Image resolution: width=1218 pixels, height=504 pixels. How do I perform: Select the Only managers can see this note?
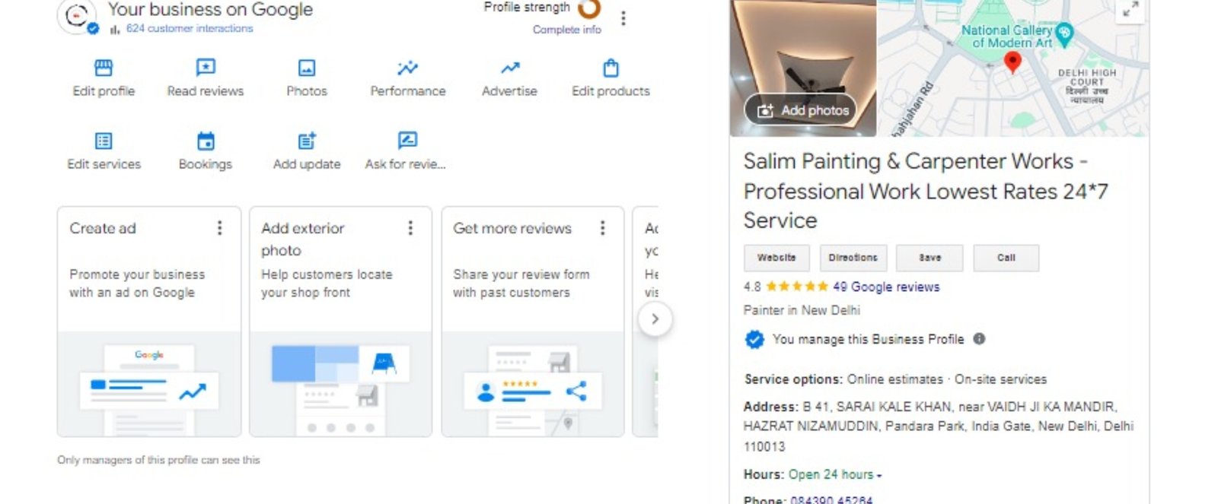[158, 460]
